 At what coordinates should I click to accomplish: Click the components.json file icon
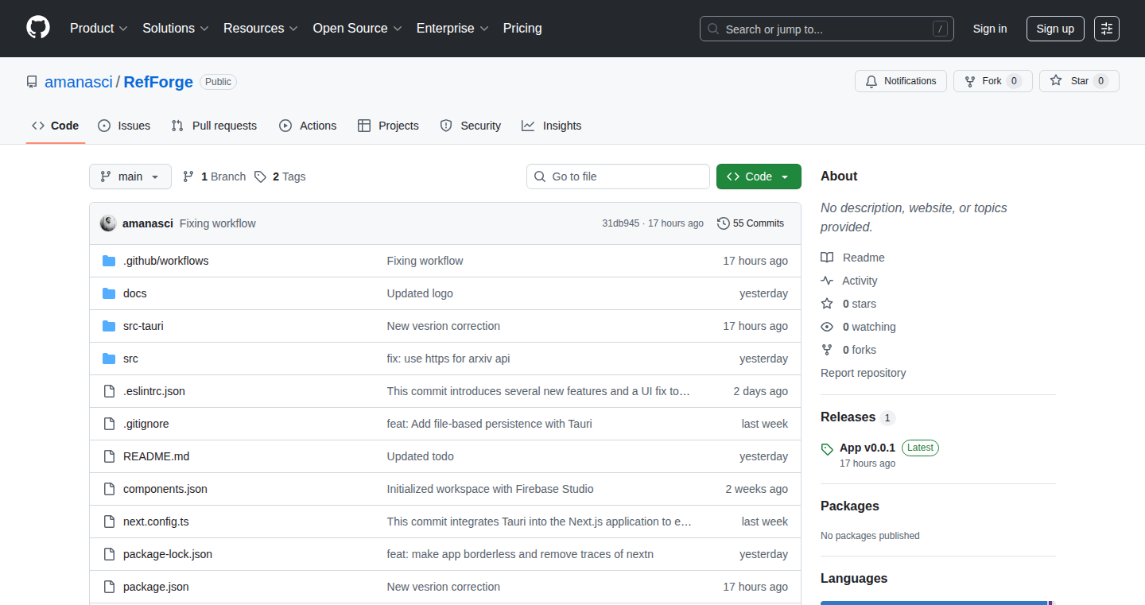[109, 489]
